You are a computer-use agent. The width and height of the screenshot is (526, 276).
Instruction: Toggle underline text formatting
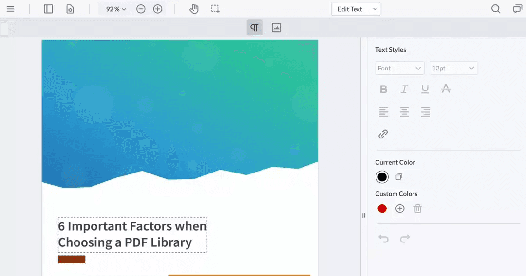click(x=425, y=89)
